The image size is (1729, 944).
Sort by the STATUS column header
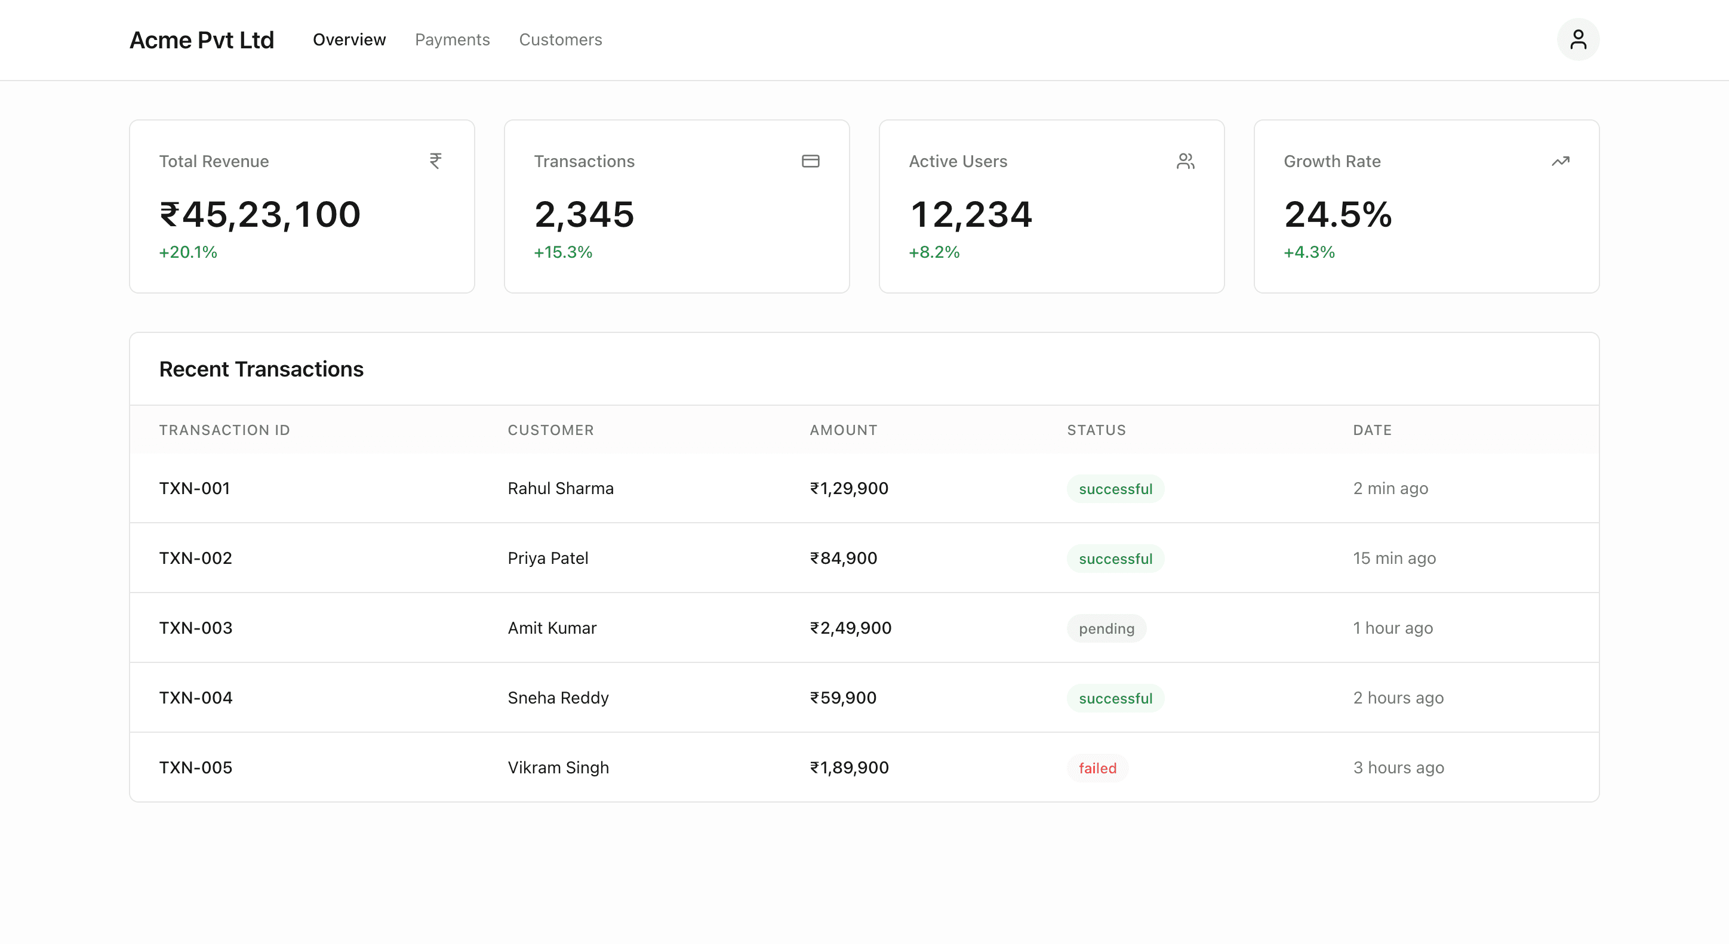1096,430
